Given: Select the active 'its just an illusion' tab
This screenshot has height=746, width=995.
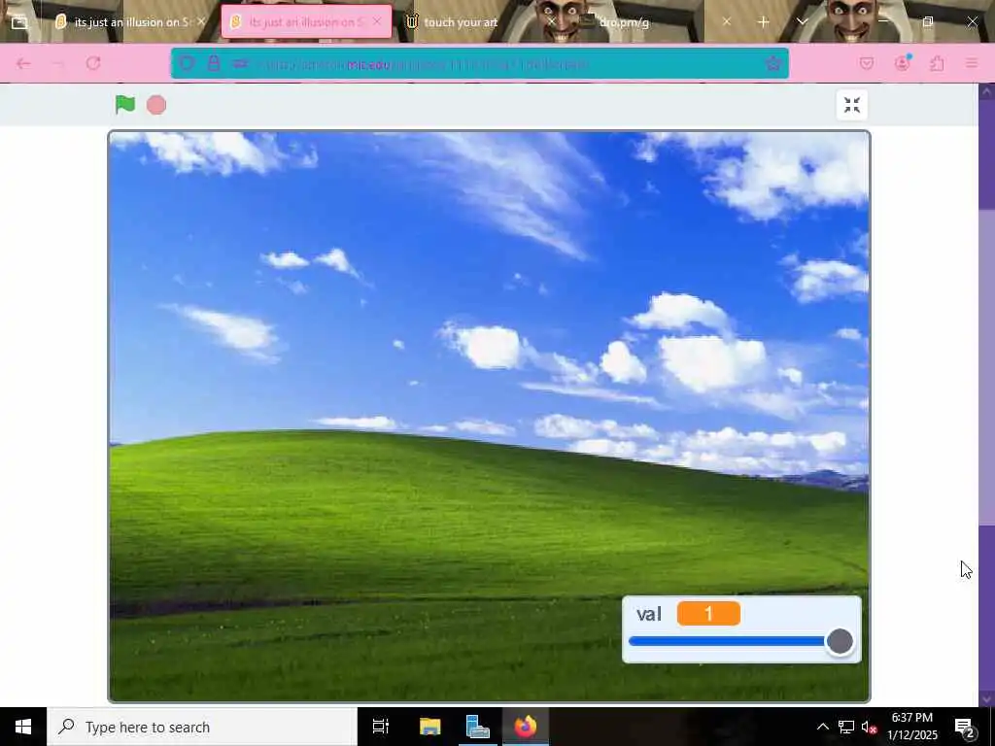Looking at the screenshot, I should 306,22.
